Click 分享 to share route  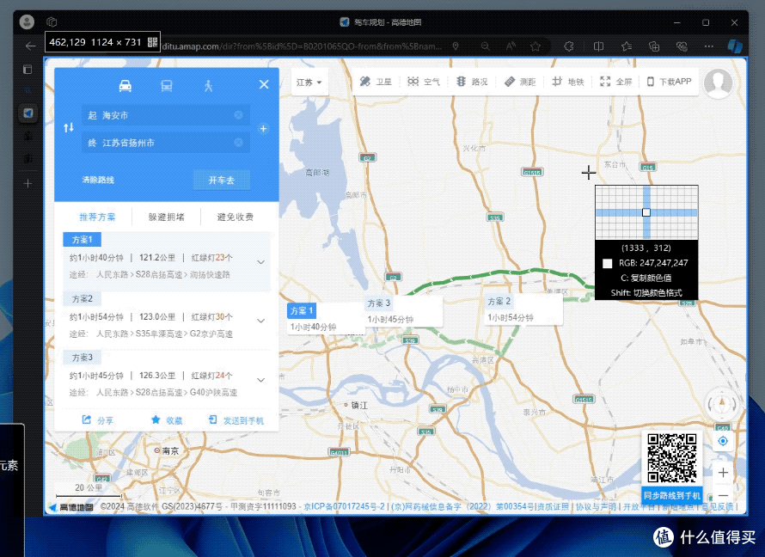pyautogui.click(x=98, y=420)
